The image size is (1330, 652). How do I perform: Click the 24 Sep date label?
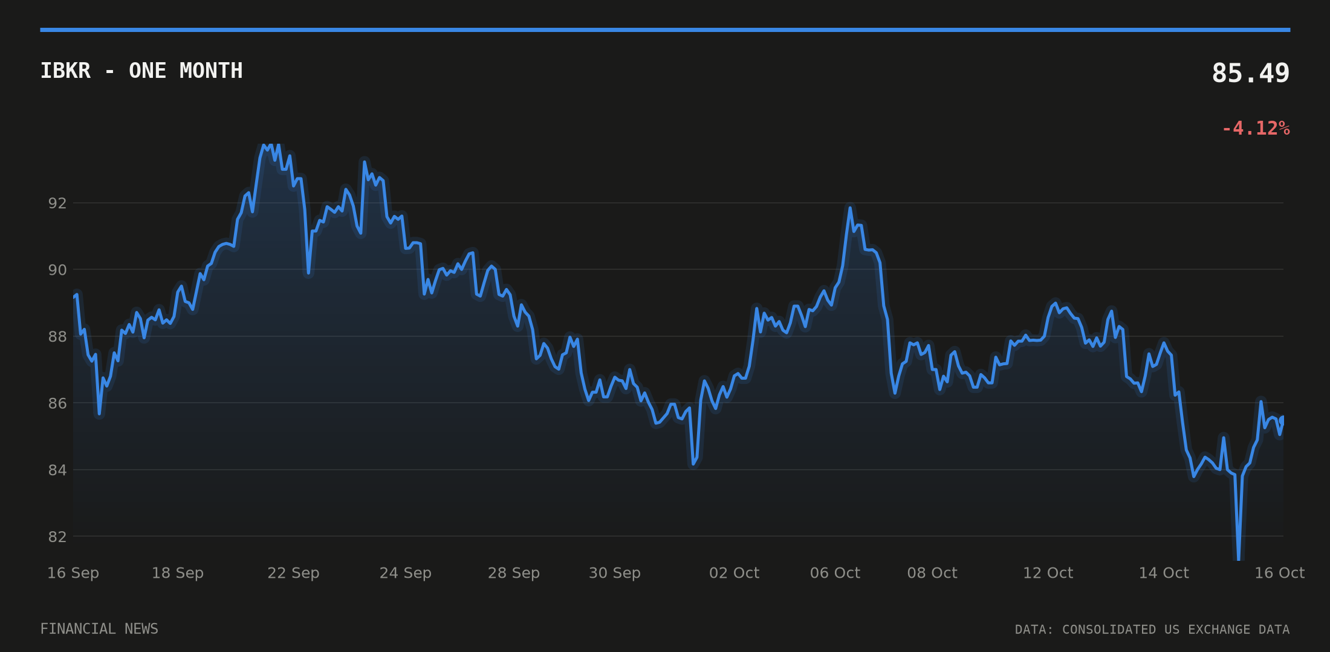coord(405,573)
